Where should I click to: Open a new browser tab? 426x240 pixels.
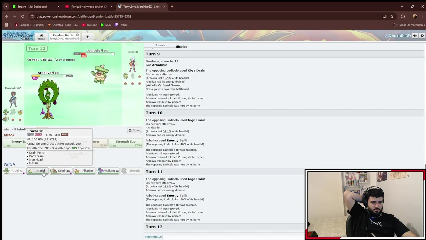click(172, 6)
